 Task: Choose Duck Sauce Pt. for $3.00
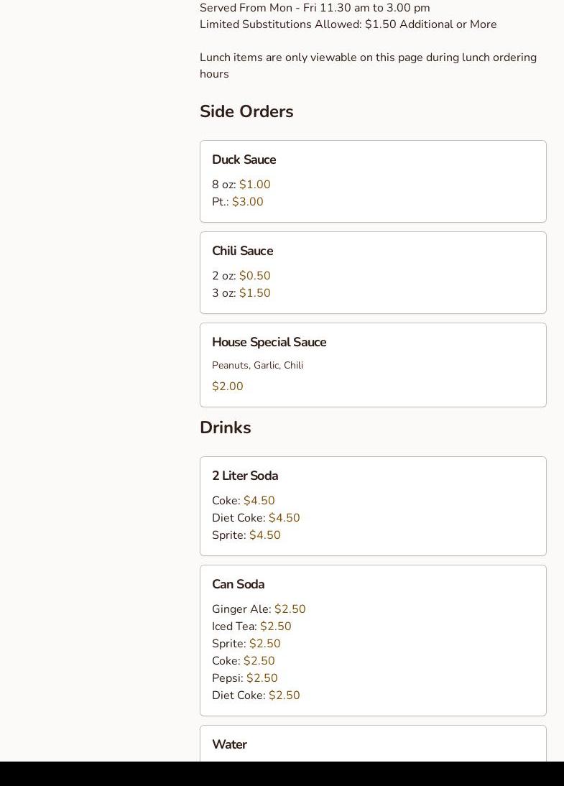point(238,201)
